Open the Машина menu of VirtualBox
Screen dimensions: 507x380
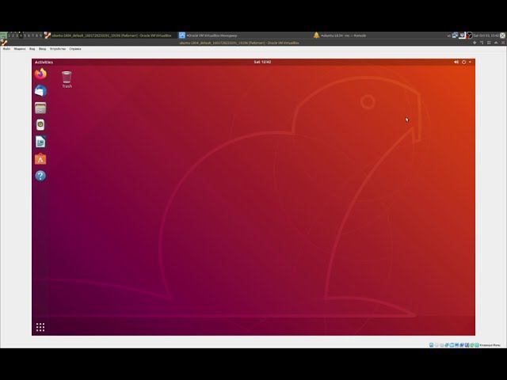click(19, 49)
